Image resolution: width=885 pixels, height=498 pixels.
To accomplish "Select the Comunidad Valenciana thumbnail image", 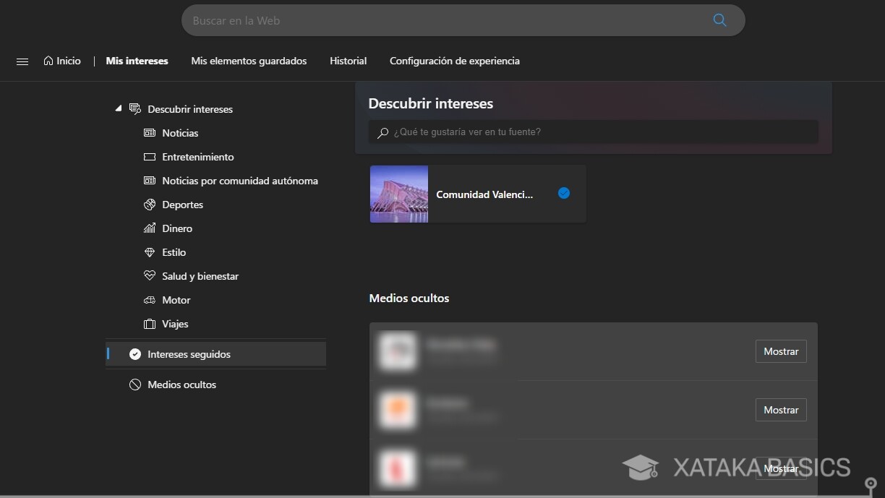I will pos(398,194).
